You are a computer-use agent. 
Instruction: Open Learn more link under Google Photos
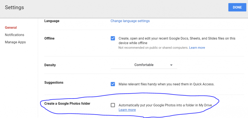127,110
